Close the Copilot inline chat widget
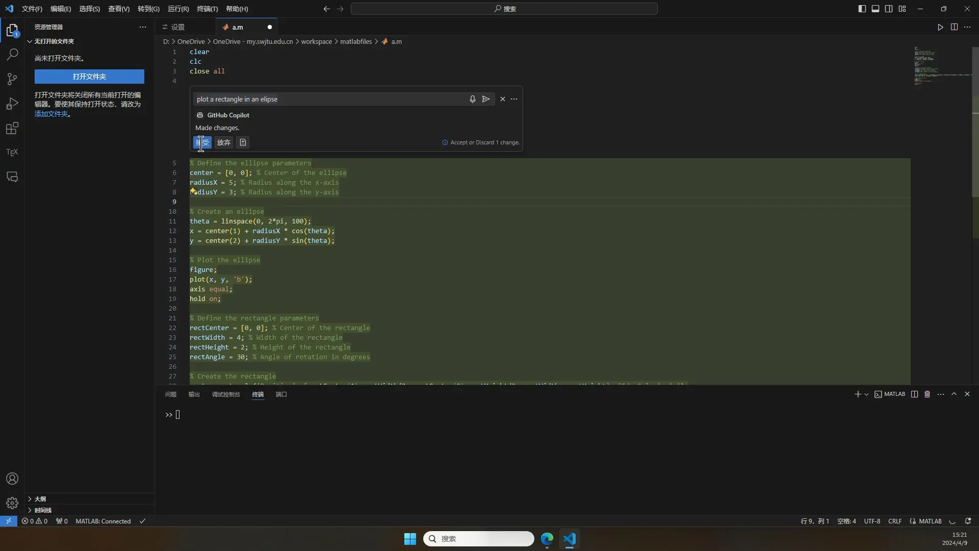Image resolution: width=979 pixels, height=551 pixels. coord(503,99)
